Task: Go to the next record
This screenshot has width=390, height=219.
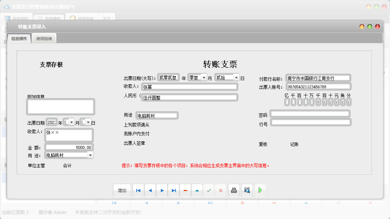Action: pos(162,190)
